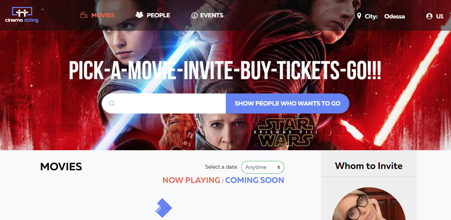
Task: Change the city Odessa selection
Action: pos(394,16)
